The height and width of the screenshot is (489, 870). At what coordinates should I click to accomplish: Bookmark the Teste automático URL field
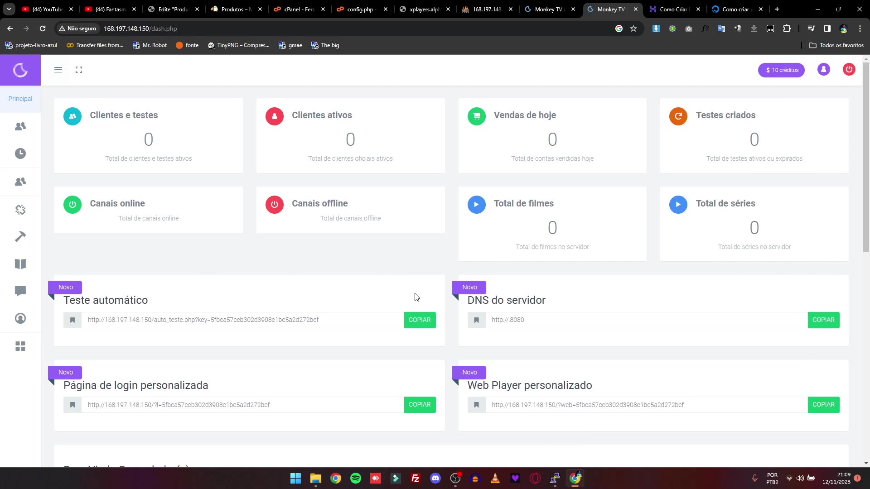pyautogui.click(x=72, y=320)
